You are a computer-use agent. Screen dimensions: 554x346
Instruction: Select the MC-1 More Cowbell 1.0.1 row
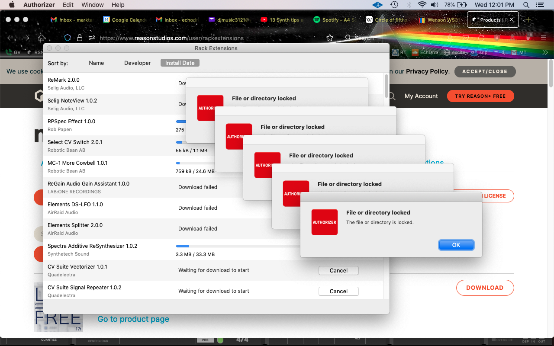pyautogui.click(x=213, y=167)
